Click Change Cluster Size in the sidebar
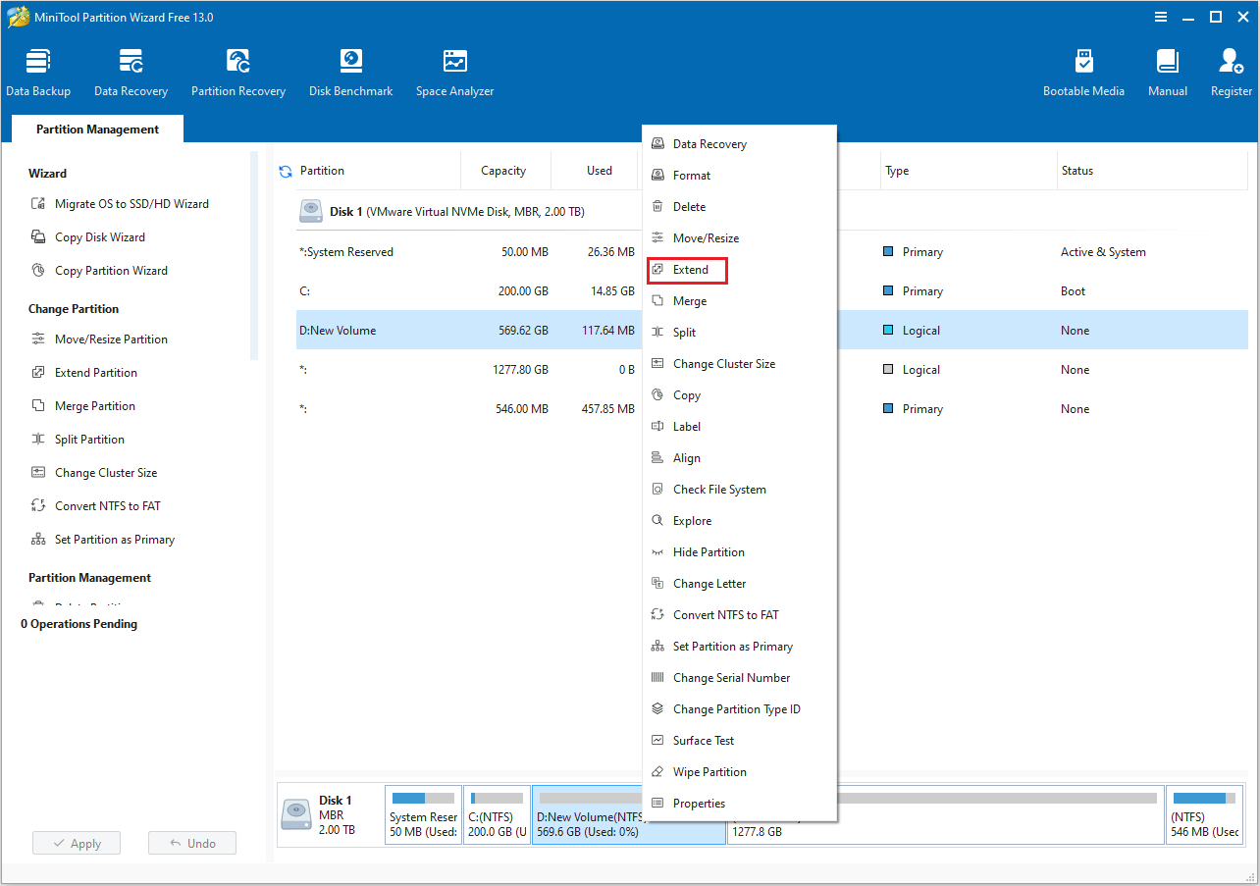Screen dimensions: 1260x886 pos(94,473)
